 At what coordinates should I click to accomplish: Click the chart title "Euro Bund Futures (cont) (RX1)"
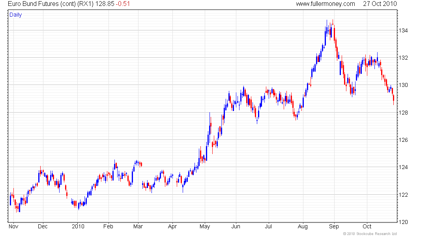tap(51, 4)
